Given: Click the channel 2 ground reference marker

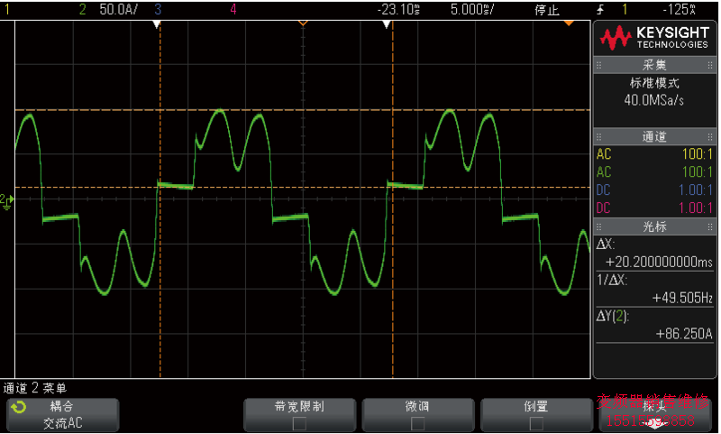Looking at the screenshot, I should pos(6,199).
